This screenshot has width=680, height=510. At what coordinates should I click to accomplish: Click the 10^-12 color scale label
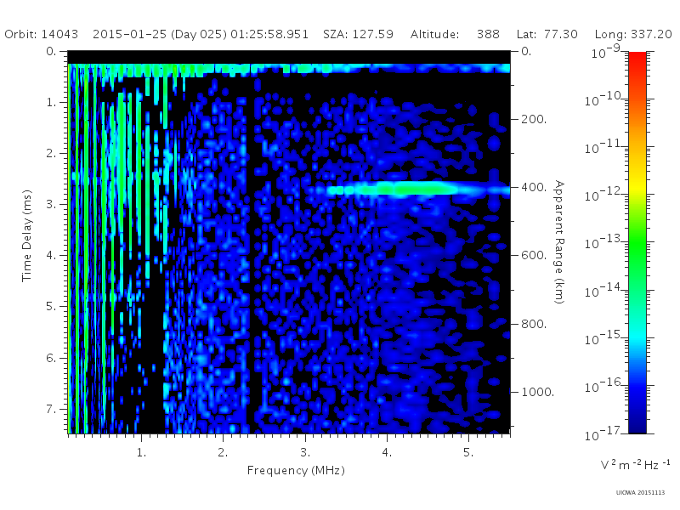tap(604, 195)
